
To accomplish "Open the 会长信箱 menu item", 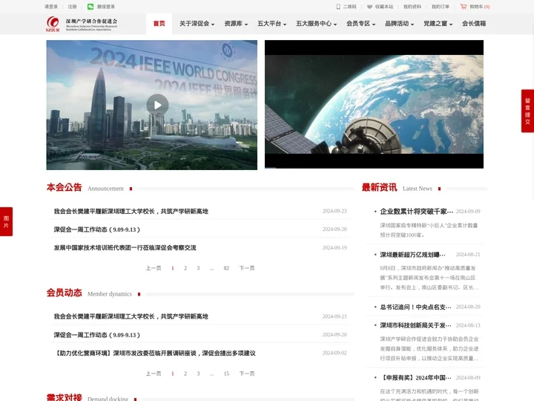I will click(474, 24).
